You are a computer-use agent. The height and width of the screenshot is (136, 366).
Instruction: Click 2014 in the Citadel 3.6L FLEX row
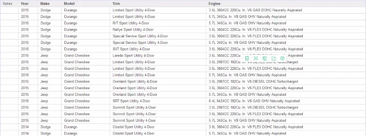pyautogui.click(x=25, y=127)
